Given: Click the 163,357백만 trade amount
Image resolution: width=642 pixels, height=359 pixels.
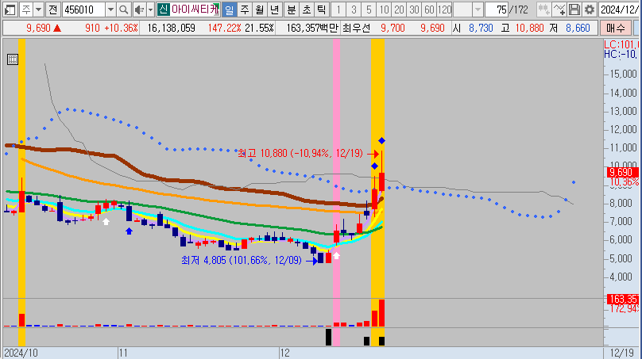Looking at the screenshot, I should click(312, 29).
